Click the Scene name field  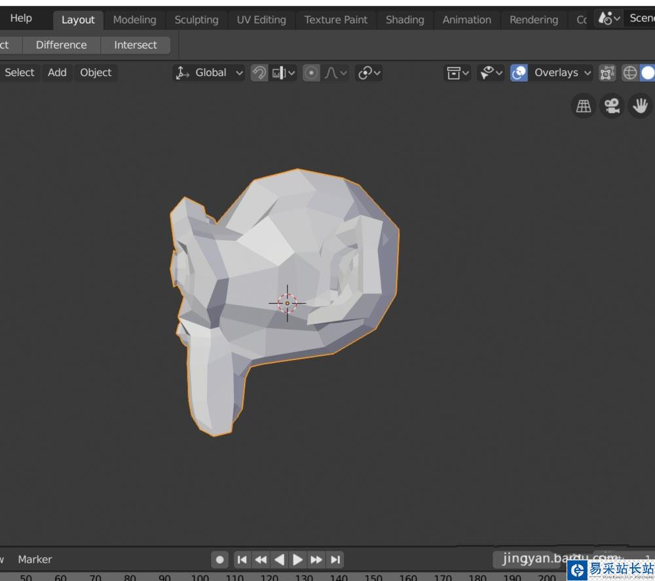pos(639,18)
